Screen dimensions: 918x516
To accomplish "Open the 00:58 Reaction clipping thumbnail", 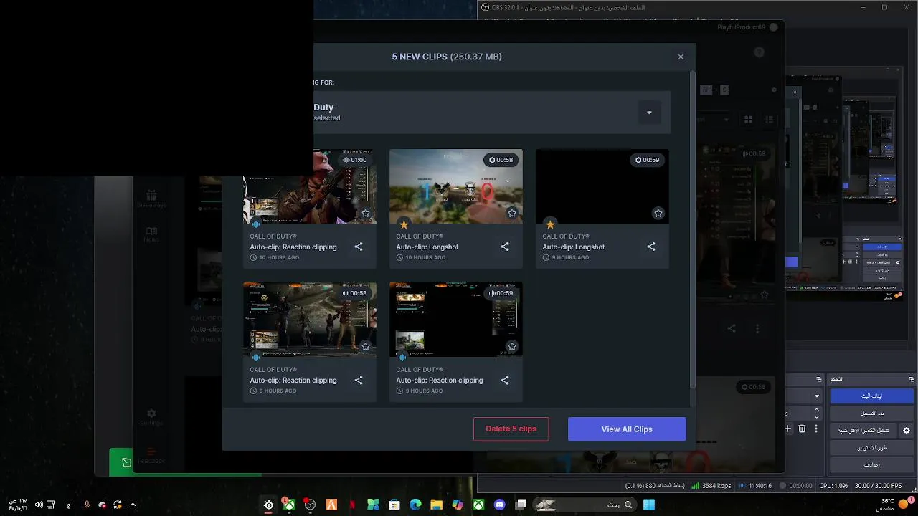I will (310, 320).
